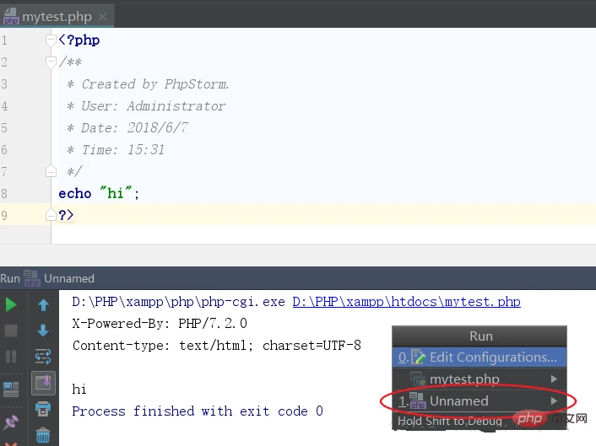
Task: Click the Print output icon
Action: 43,410
